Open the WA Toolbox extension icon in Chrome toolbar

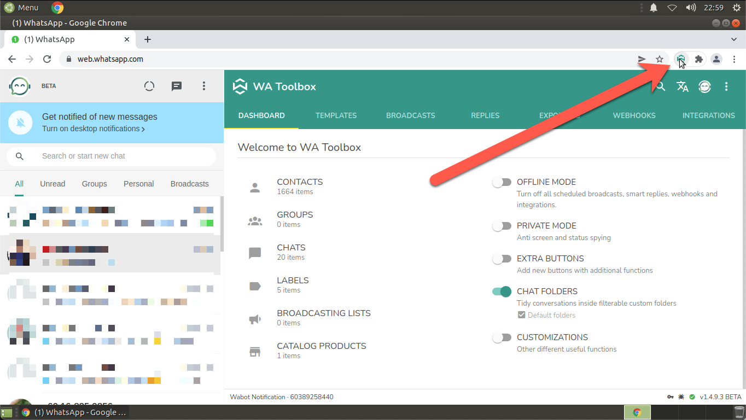[x=681, y=59]
